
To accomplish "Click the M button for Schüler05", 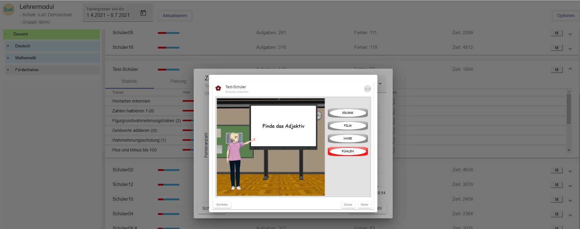I will [x=556, y=33].
